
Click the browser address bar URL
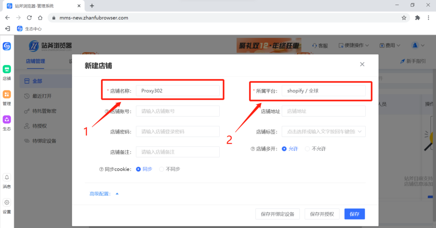tap(94, 18)
